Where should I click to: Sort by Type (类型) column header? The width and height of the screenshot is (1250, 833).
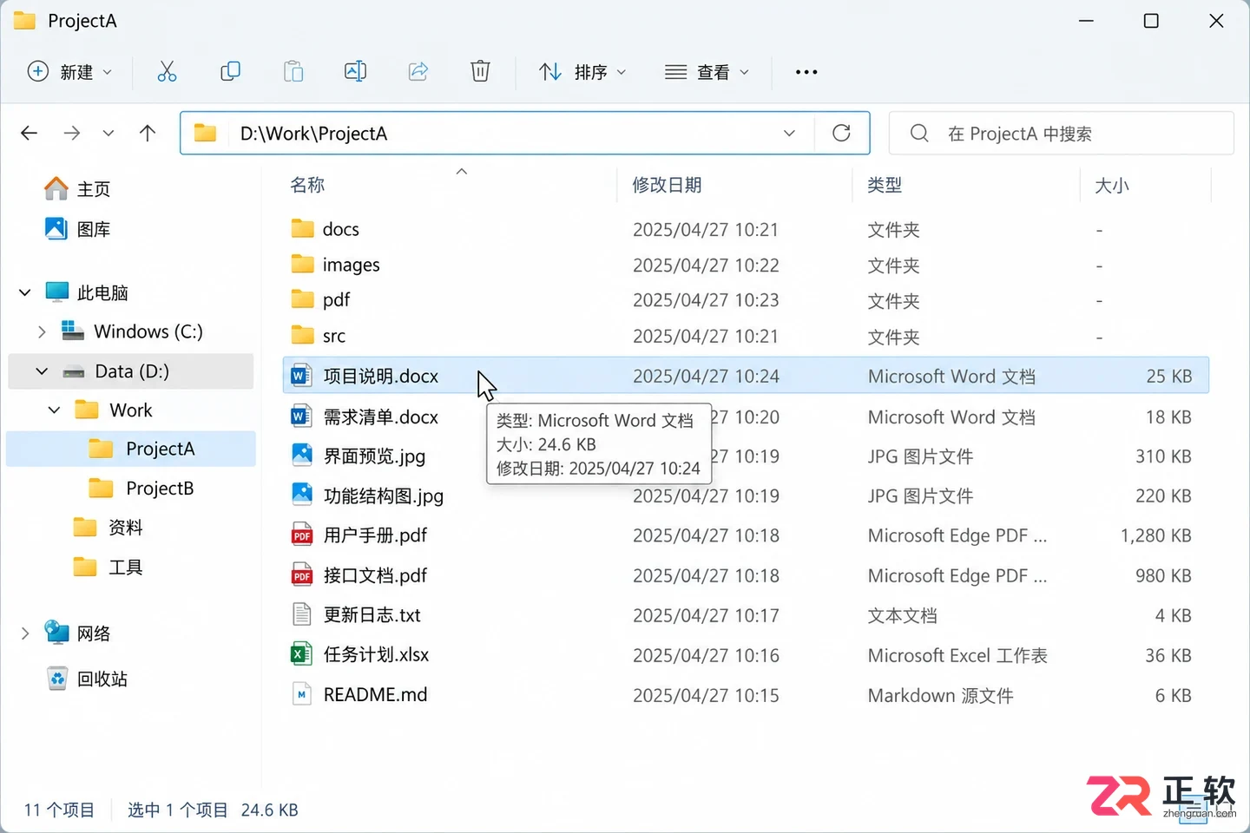(x=885, y=185)
